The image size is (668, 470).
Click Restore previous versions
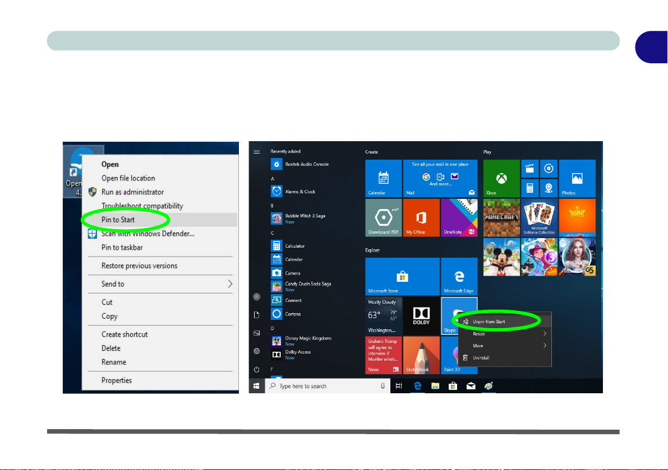click(139, 266)
